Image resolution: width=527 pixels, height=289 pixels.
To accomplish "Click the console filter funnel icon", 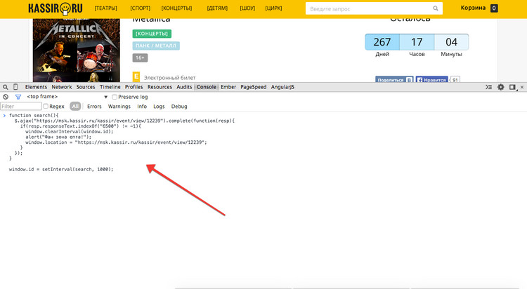I will [x=18, y=97].
